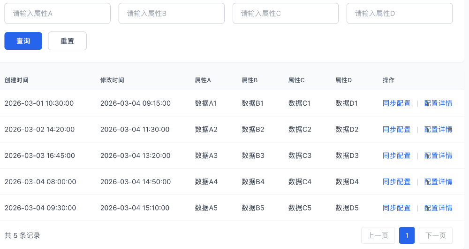Click the 数据A3 cell
The height and width of the screenshot is (249, 469).
tap(206, 156)
